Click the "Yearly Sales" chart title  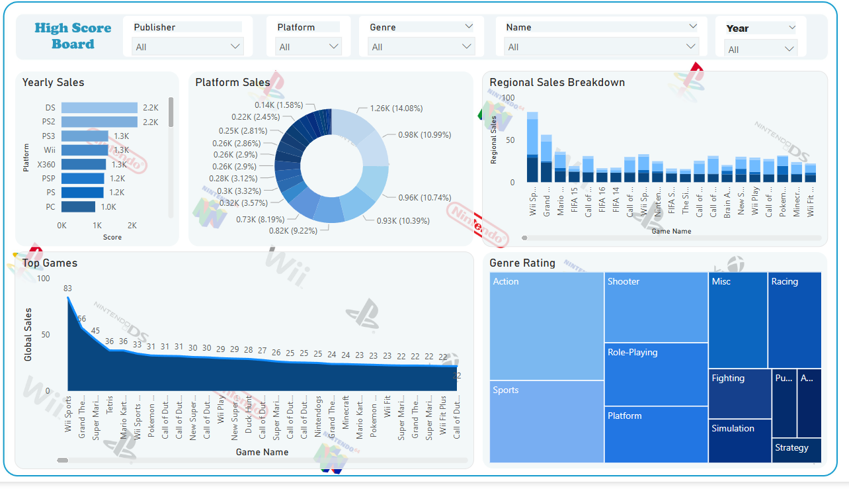coord(54,83)
